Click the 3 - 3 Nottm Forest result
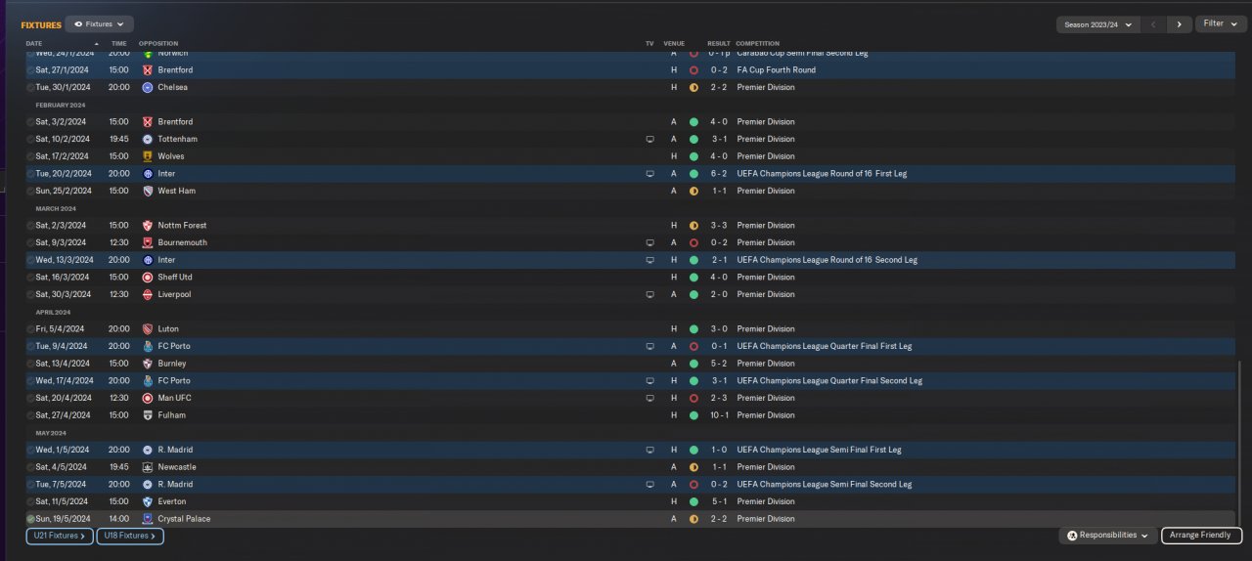The width and height of the screenshot is (1252, 561). pyautogui.click(x=718, y=225)
